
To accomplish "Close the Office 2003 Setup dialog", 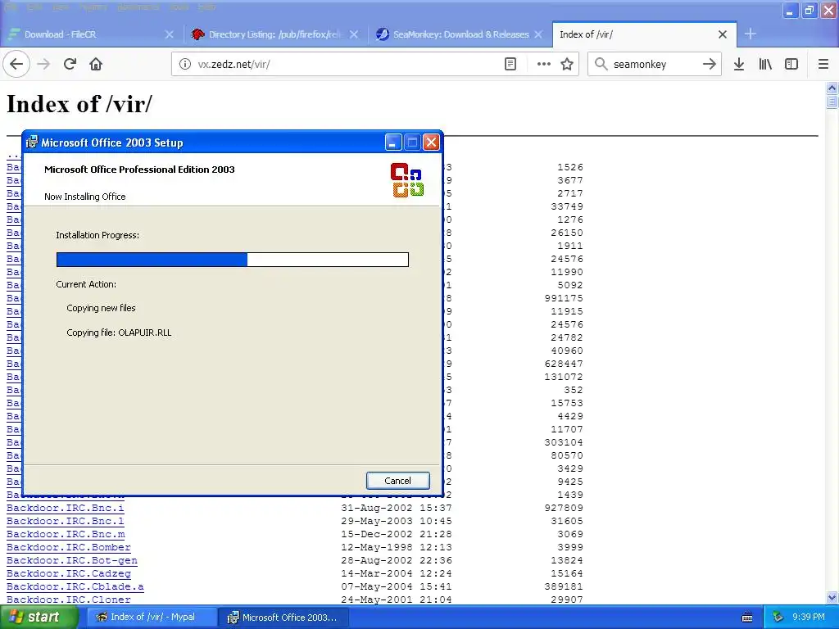I will click(x=431, y=143).
